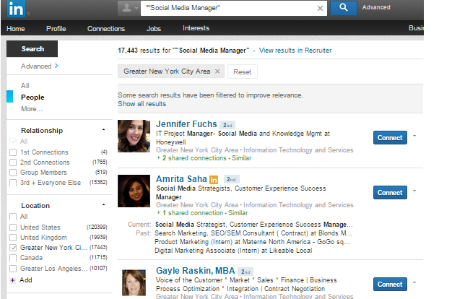Open Amrita Saha profile name link
The image size is (452, 299).
click(182, 179)
